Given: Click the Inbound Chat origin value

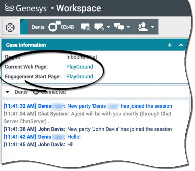Looking at the screenshot, I should click(82, 57).
